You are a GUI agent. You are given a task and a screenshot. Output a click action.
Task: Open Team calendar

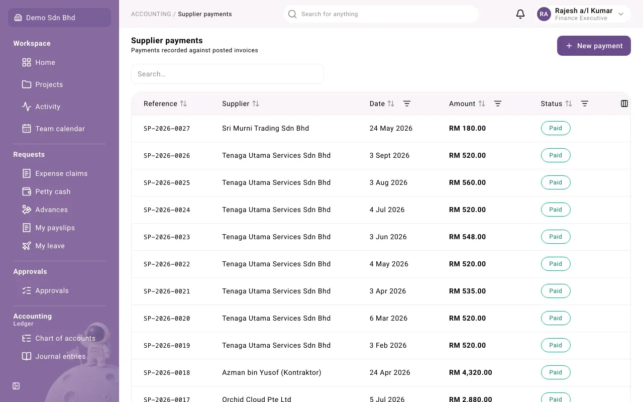[x=59, y=129]
